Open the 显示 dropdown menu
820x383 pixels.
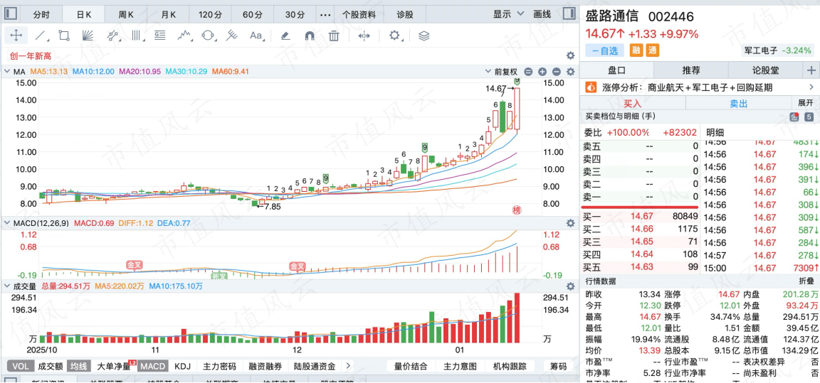(508, 14)
